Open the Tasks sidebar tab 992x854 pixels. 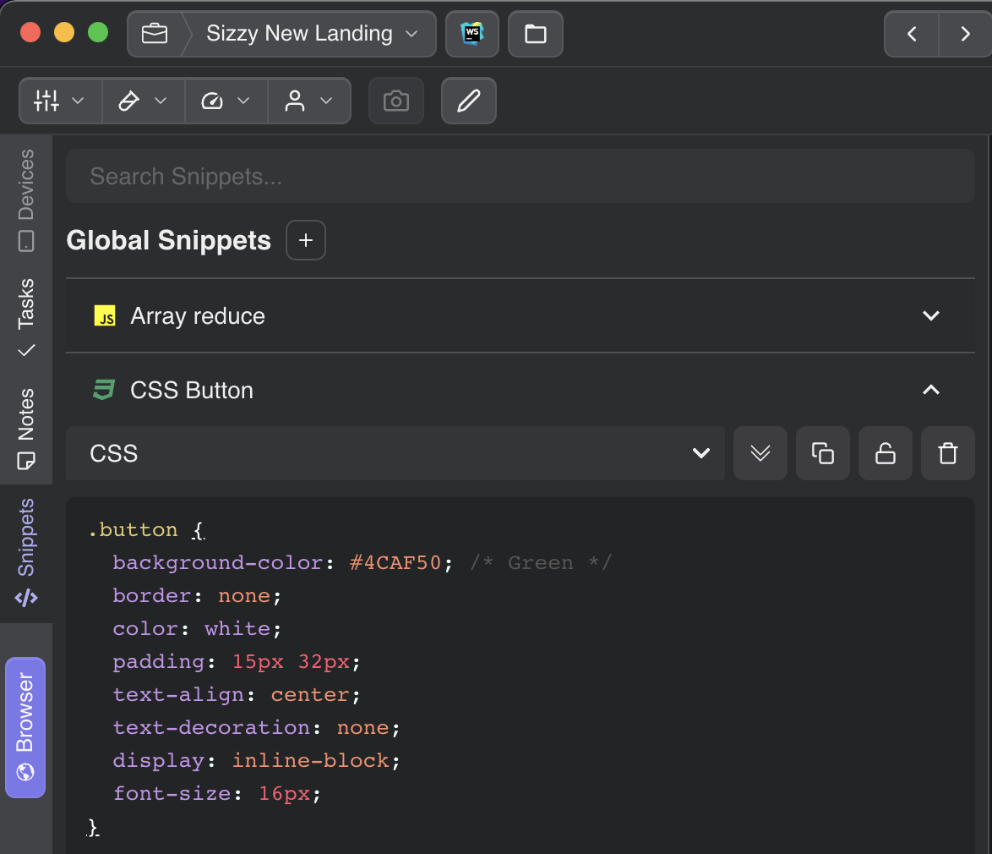click(26, 316)
